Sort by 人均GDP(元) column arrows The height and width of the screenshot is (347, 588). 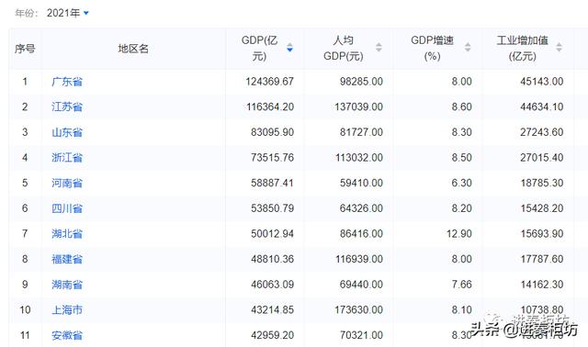379,47
